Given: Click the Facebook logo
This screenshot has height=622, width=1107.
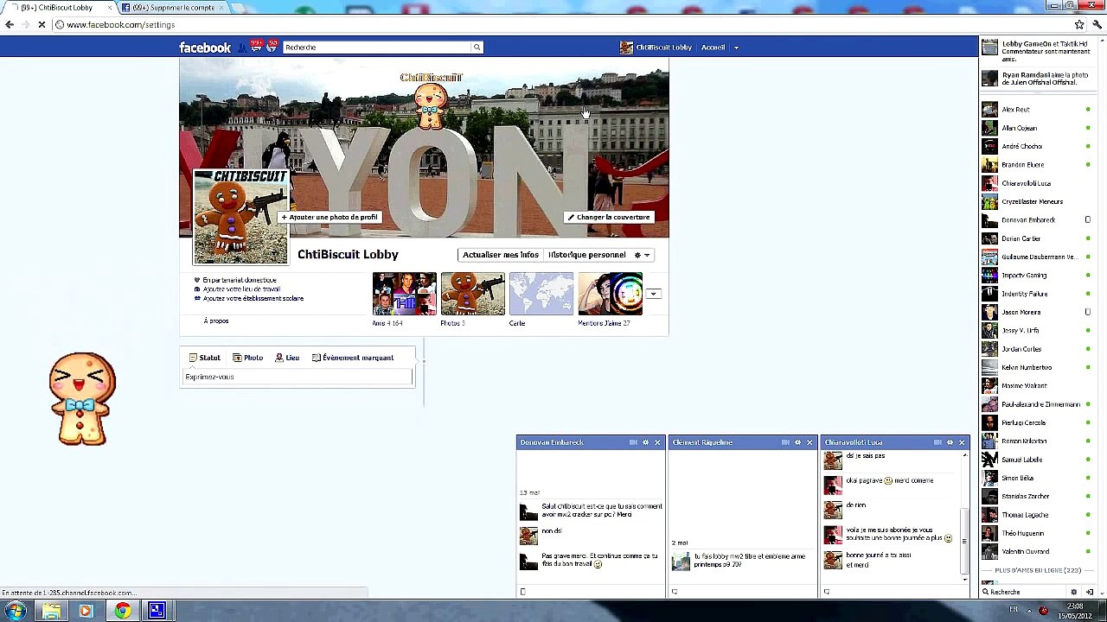Looking at the screenshot, I should 205,48.
